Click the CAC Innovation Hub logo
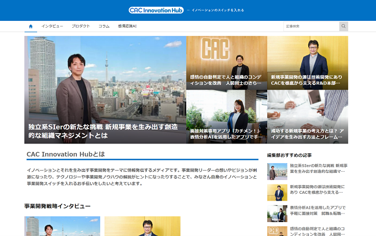The image size is (376, 236). [x=156, y=10]
